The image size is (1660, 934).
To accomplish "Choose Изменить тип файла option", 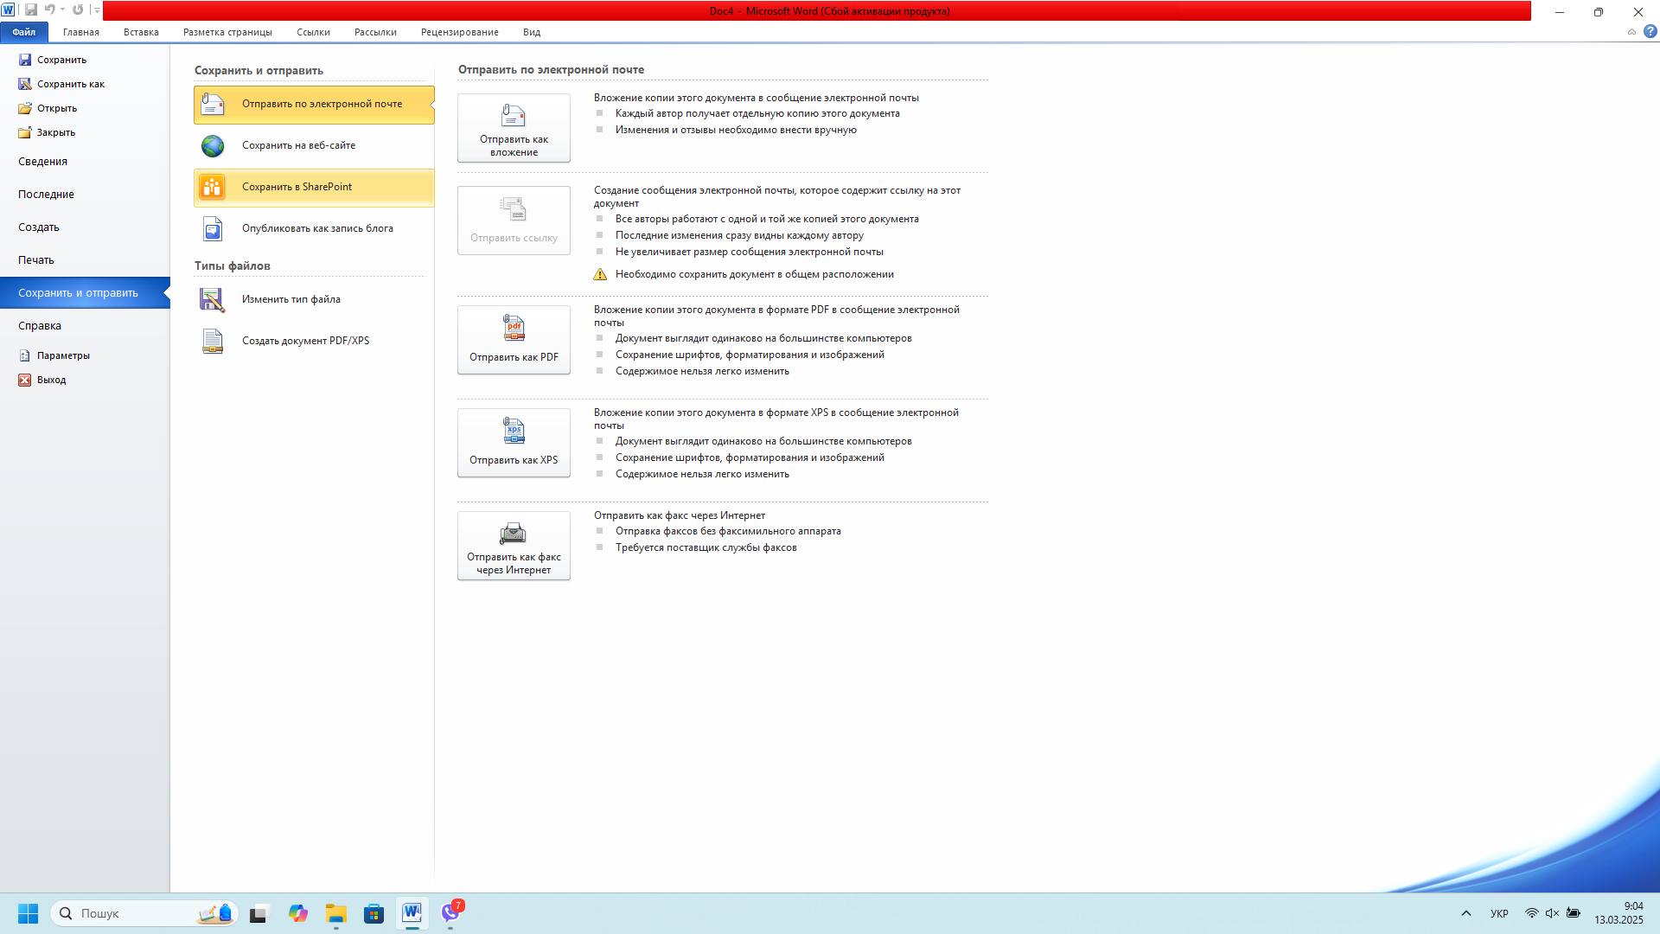I will 314,299.
